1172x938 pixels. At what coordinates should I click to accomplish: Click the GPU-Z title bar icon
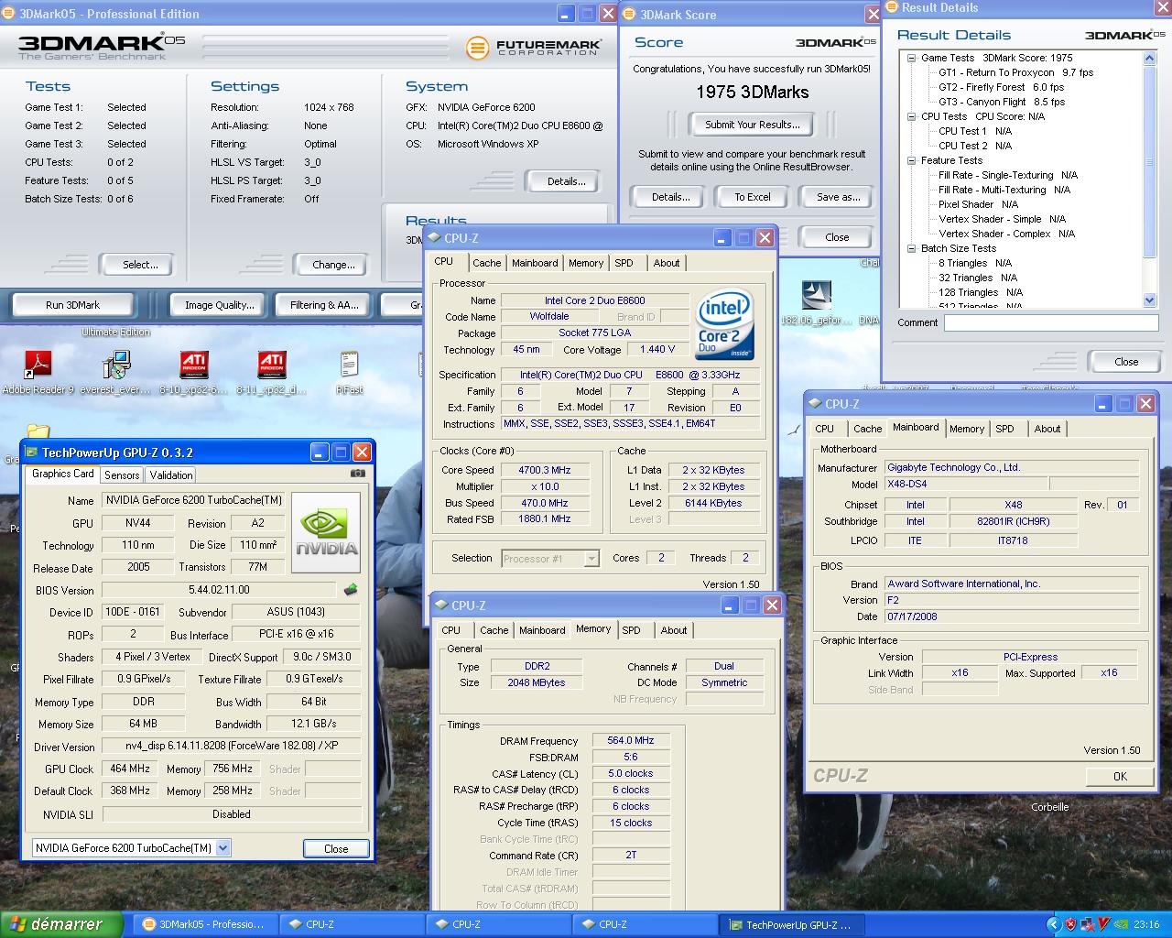31,453
